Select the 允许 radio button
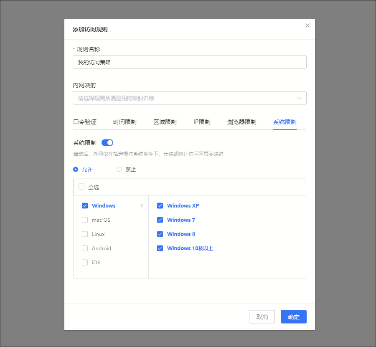The height and width of the screenshot is (347, 376). (76, 170)
